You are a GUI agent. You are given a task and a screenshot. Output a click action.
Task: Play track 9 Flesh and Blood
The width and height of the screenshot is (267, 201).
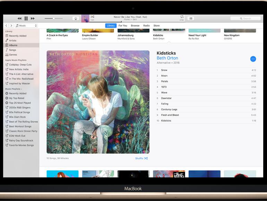pyautogui.click(x=206, y=115)
